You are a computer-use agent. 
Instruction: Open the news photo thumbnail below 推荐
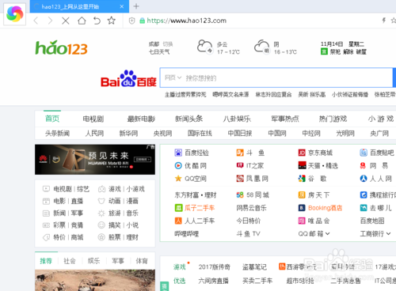click(95, 280)
